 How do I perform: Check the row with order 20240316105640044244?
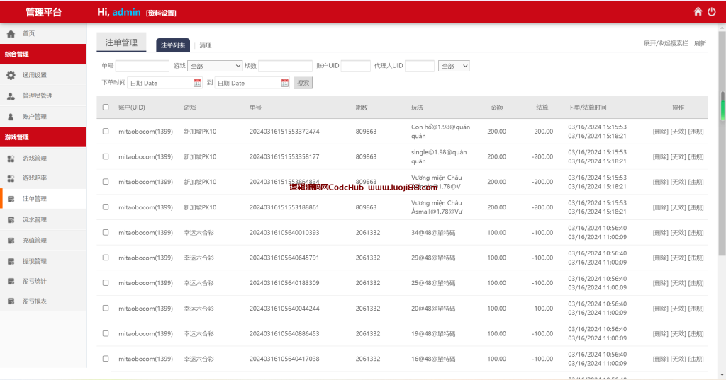pos(106,309)
